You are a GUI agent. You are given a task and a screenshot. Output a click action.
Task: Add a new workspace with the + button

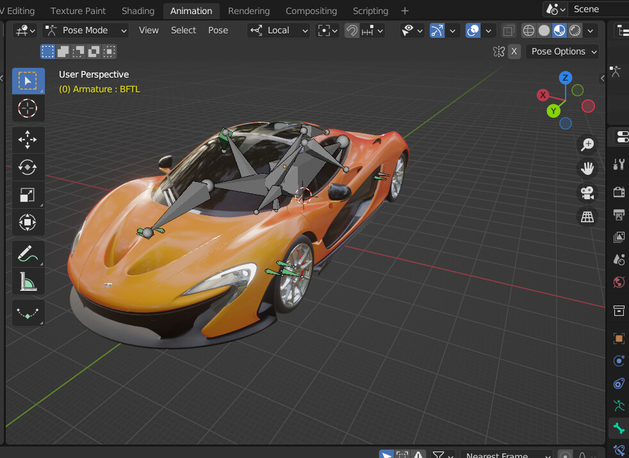coord(404,10)
